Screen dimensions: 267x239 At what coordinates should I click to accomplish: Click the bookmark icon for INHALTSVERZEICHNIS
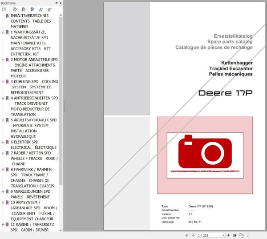coord(7,16)
